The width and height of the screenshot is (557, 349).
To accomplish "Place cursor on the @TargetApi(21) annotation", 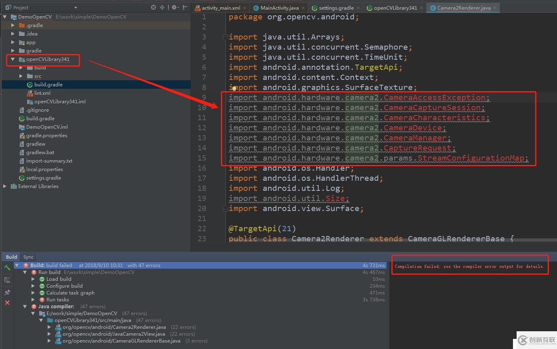I will 262,229.
